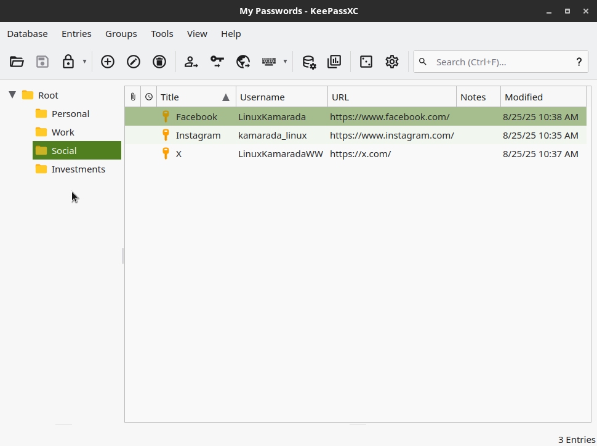Image resolution: width=597 pixels, height=446 pixels.
Task: Lock the database with padlock icon
Action: [x=68, y=62]
